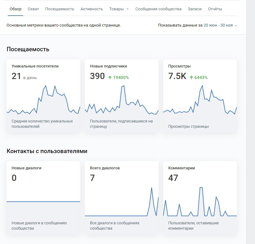Click the Контакты с пользователями heading
Image resolution: width=255 pixels, height=244 pixels.
pyautogui.click(x=47, y=151)
